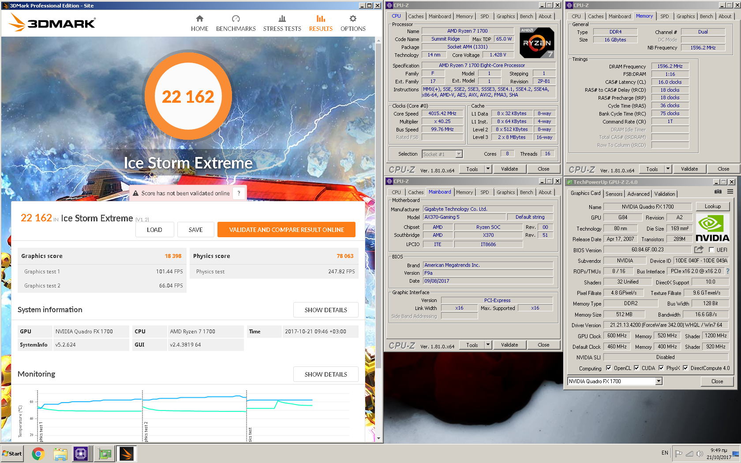Click VALIDATE AND COMPARE RESULT ONLINE button
741x463 pixels.
pyautogui.click(x=286, y=230)
